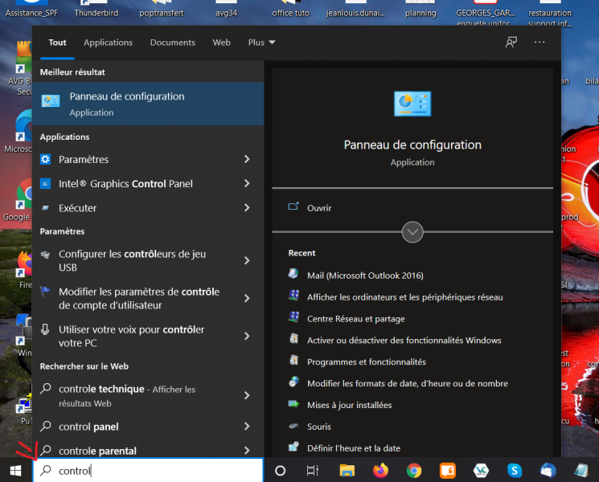Expand Modifier les paramètres de contrôle chevron
Viewport: 599px width, 482px height.
[247, 298]
